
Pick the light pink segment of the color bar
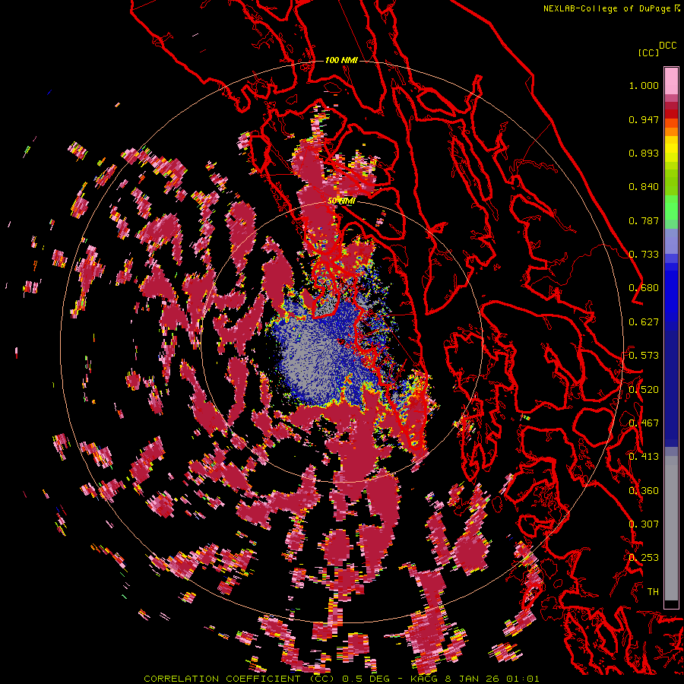coord(671,81)
